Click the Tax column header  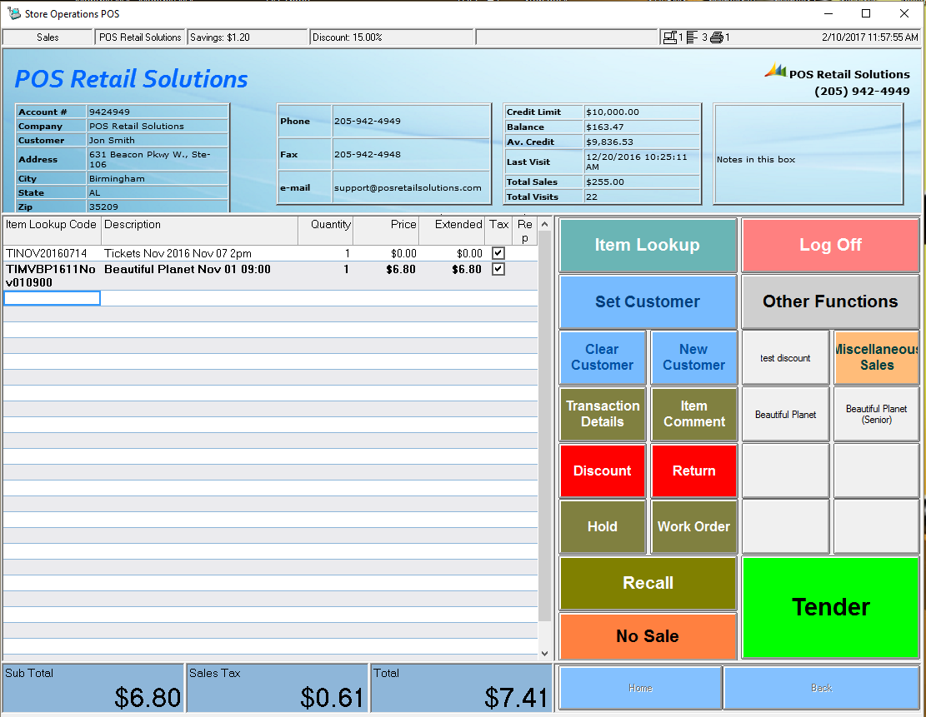[498, 231]
